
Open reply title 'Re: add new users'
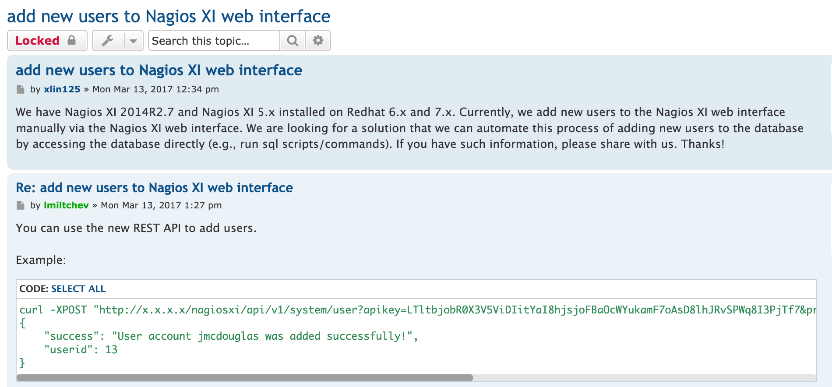point(154,188)
